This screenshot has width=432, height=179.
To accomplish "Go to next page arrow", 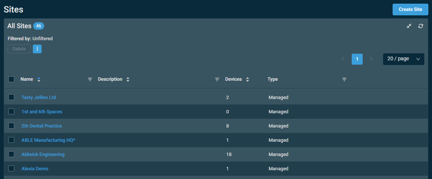I will click(371, 59).
